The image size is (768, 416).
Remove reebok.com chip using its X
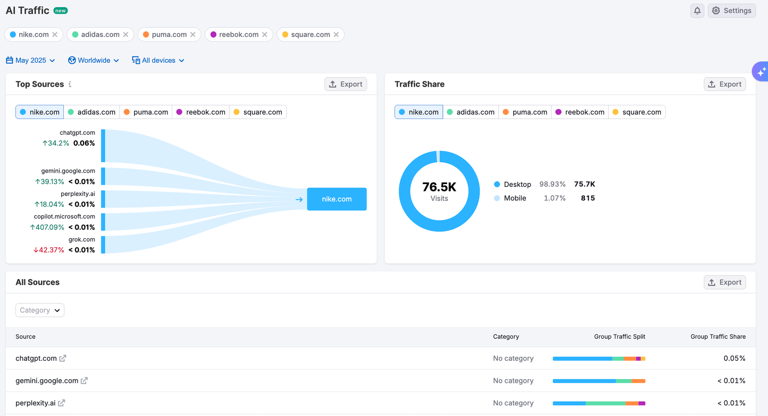[x=264, y=35]
